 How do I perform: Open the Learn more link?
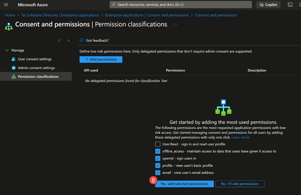(240, 137)
